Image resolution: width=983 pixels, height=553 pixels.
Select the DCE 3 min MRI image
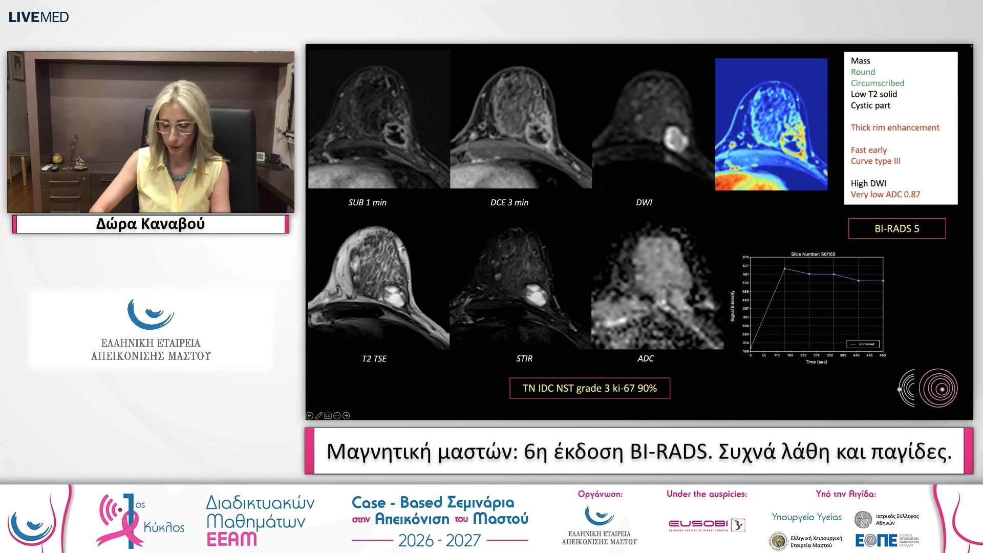pos(521,119)
